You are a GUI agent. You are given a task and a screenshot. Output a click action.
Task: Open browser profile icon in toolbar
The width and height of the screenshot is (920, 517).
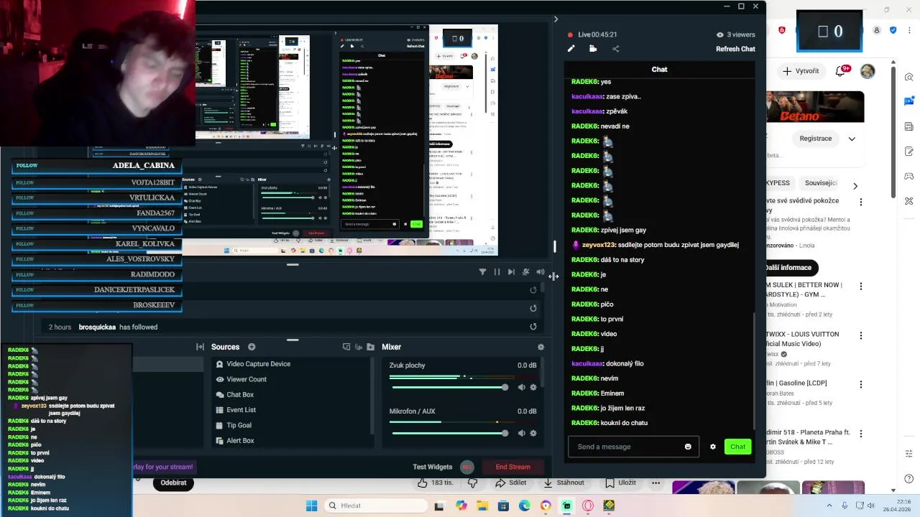point(877,30)
